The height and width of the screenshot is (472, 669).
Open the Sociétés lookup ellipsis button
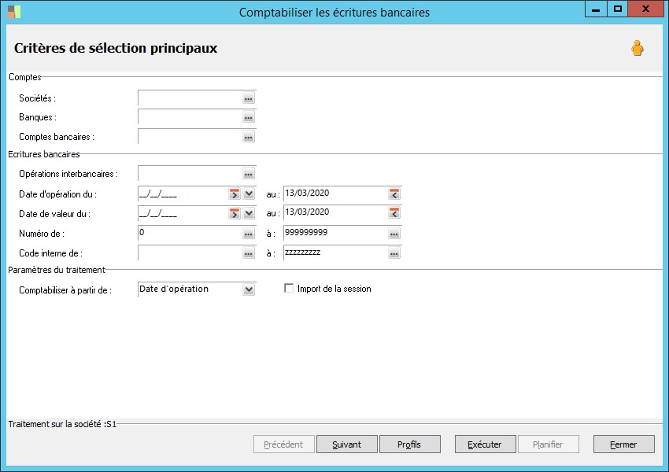coord(248,98)
